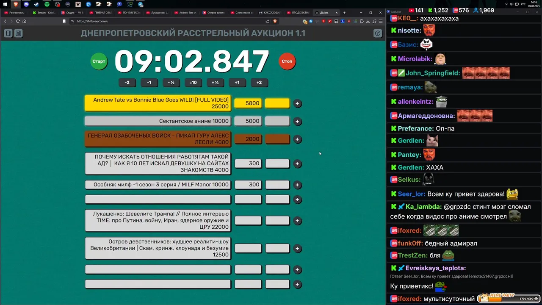
Task: Reload the auction page
Action: click(17, 21)
